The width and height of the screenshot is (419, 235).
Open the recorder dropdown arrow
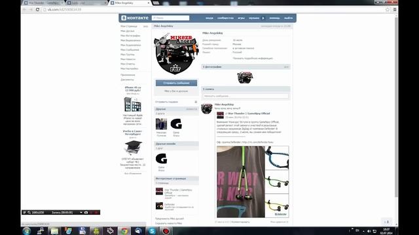click(x=81, y=212)
